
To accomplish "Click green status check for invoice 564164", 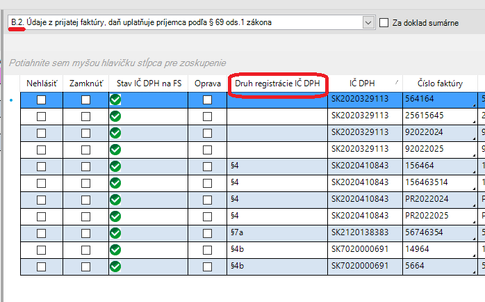I will tap(115, 100).
